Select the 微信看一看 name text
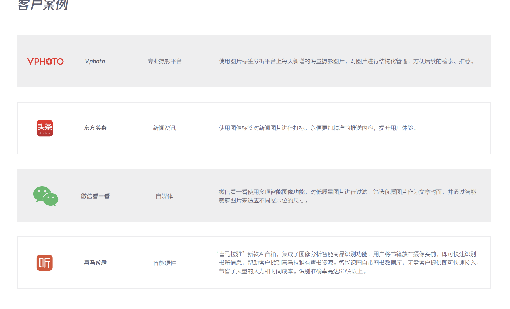This screenshot has height=309, width=510. (95, 196)
